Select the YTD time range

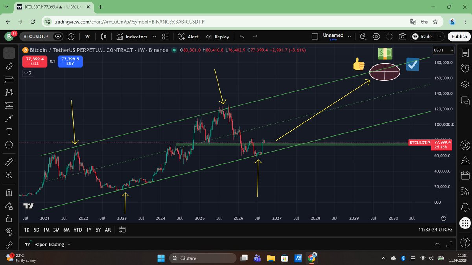[78, 230]
